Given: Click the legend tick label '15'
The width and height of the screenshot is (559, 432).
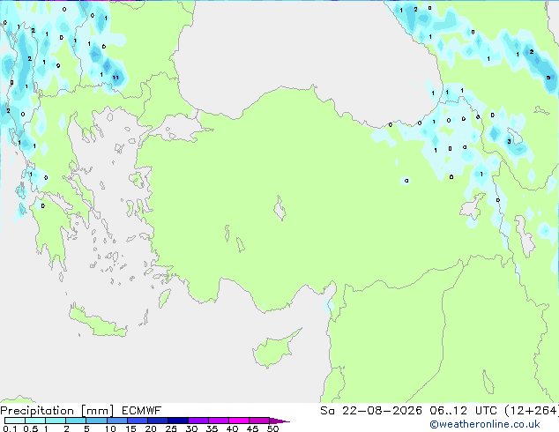Looking at the screenshot, I should tap(130, 428).
